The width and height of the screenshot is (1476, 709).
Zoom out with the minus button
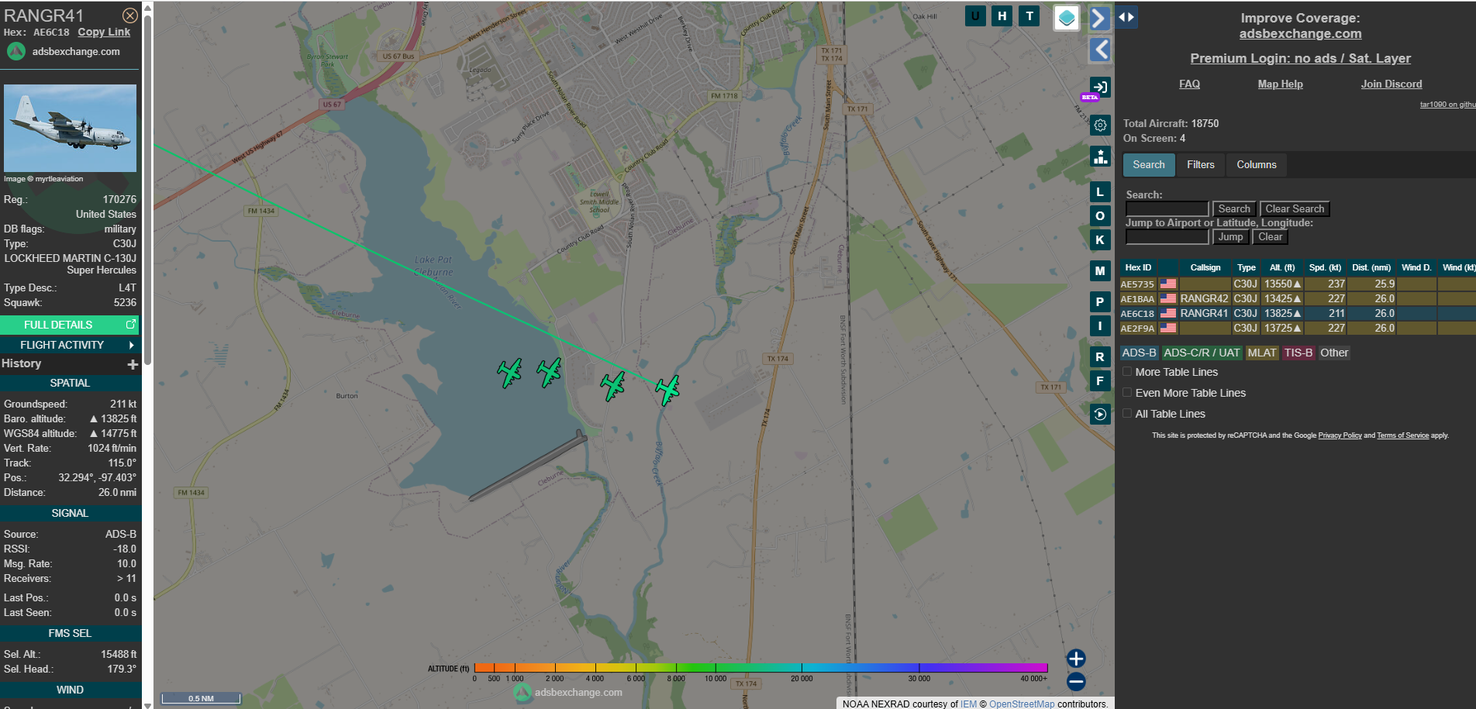(x=1076, y=682)
